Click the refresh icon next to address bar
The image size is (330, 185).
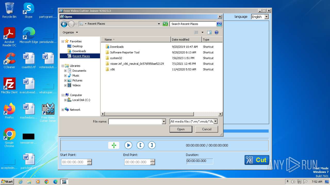coord(165,24)
